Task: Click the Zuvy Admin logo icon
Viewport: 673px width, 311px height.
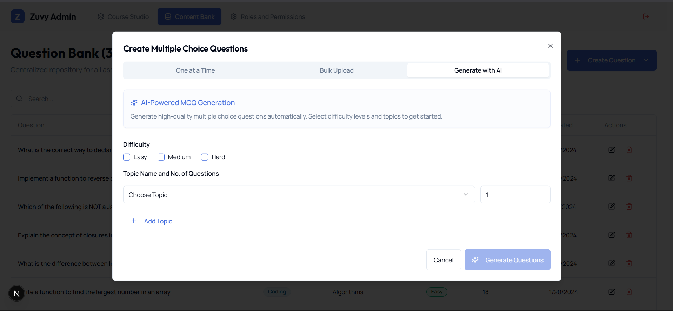Action: coord(18,16)
